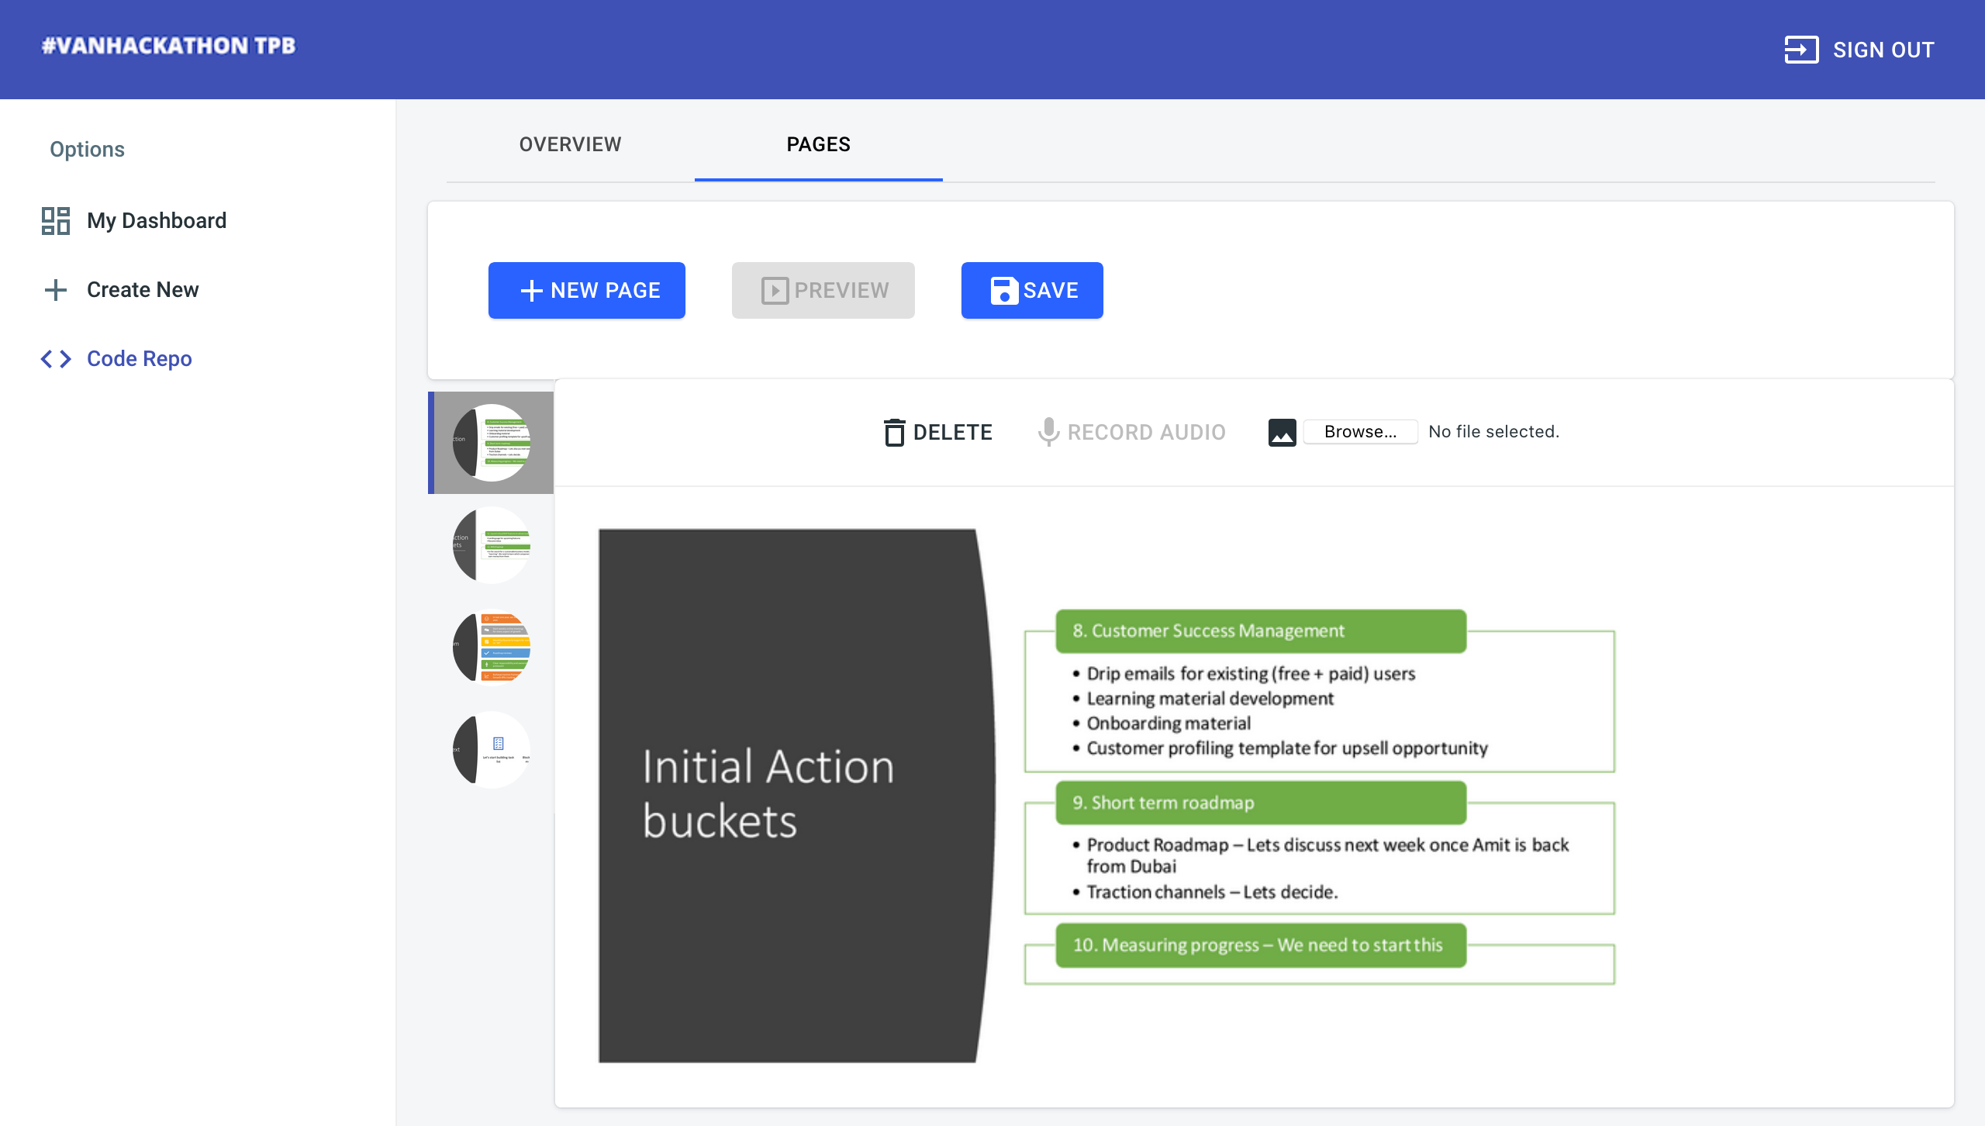
Task: Open Code Repo via angle brackets icon
Action: (54, 358)
